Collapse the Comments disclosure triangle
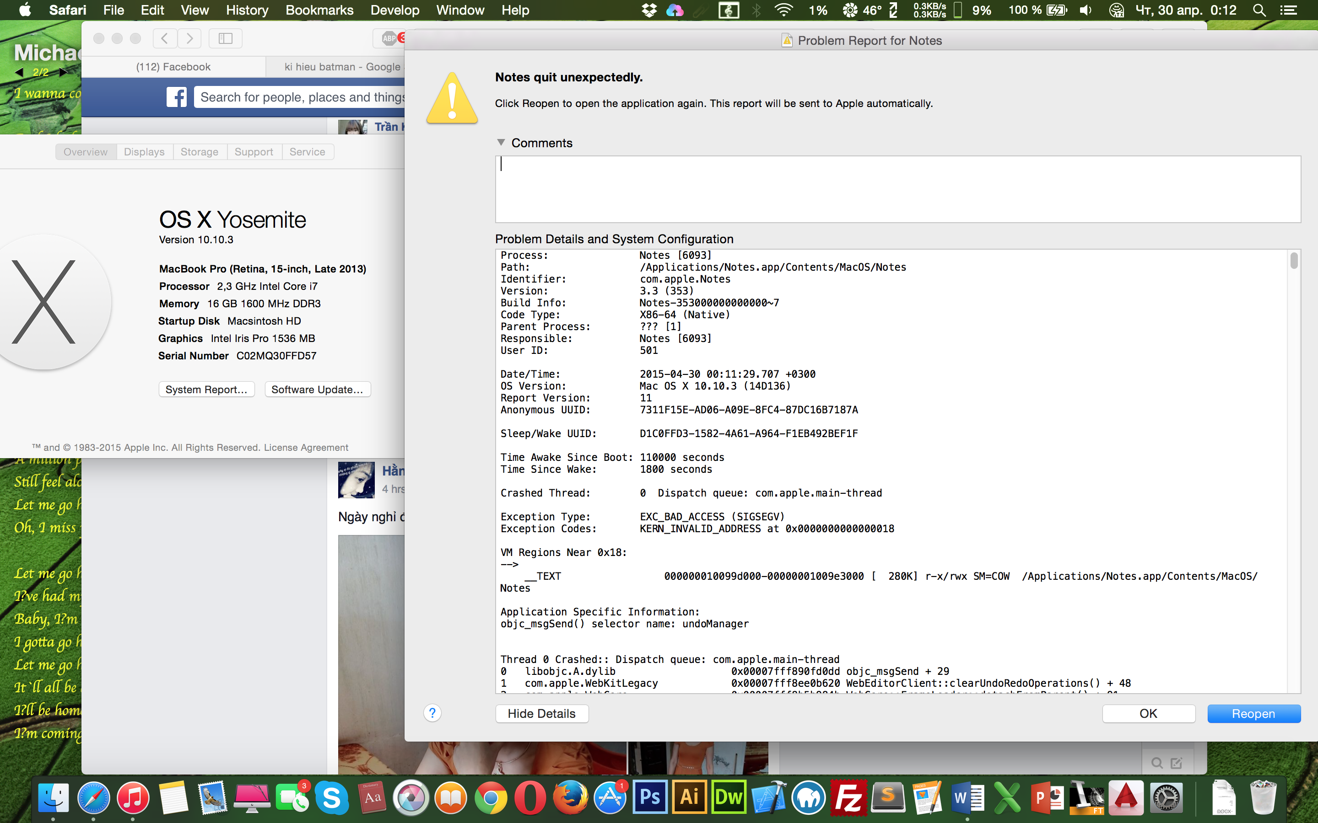Screen dimensions: 1318x823 (x=501, y=143)
